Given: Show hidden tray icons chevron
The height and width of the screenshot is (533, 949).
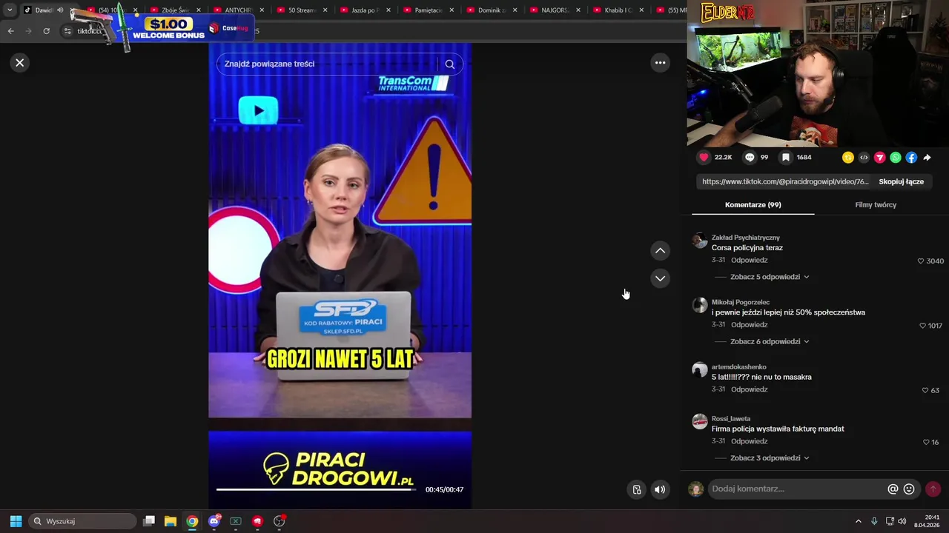Looking at the screenshot, I should click(859, 521).
